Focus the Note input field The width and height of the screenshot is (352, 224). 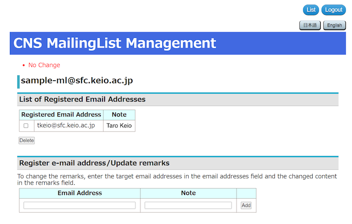click(188, 205)
